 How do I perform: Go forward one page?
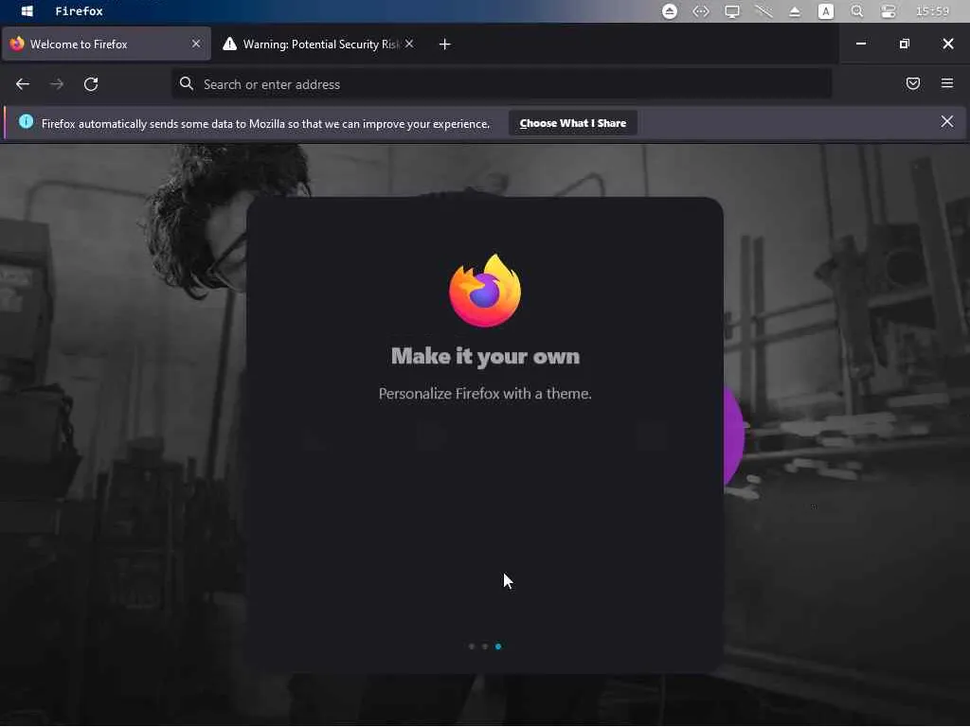click(57, 84)
